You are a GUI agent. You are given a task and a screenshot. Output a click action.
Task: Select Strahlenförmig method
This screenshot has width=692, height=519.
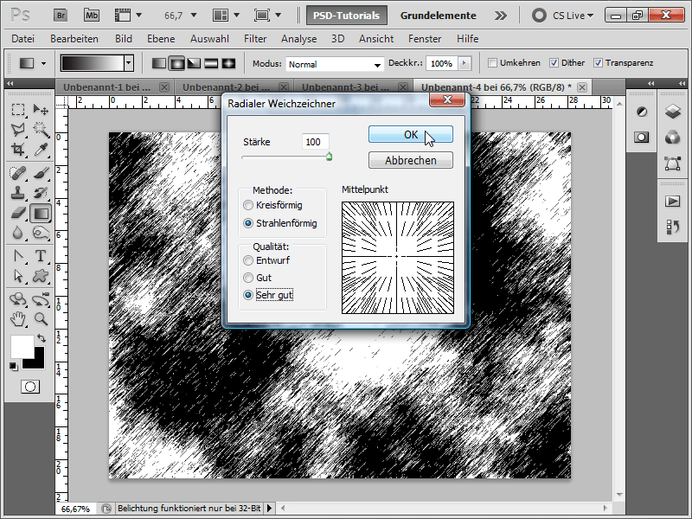[248, 223]
